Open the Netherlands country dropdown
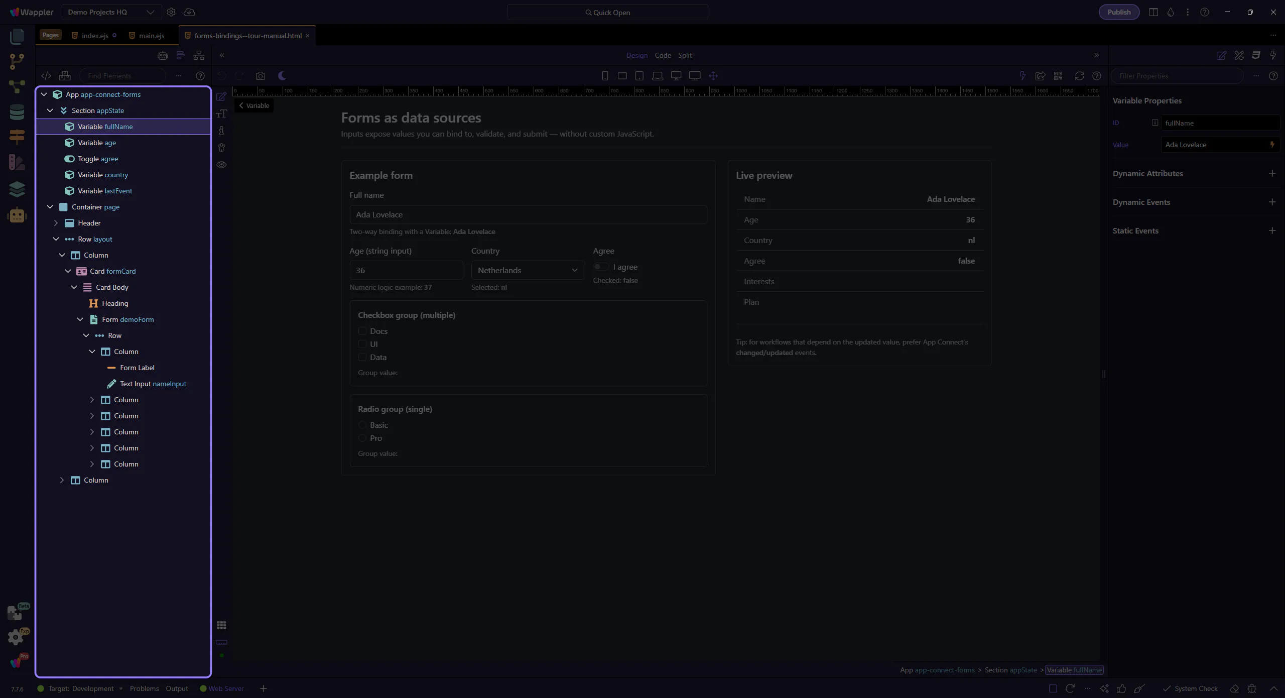The width and height of the screenshot is (1285, 698). [x=528, y=270]
